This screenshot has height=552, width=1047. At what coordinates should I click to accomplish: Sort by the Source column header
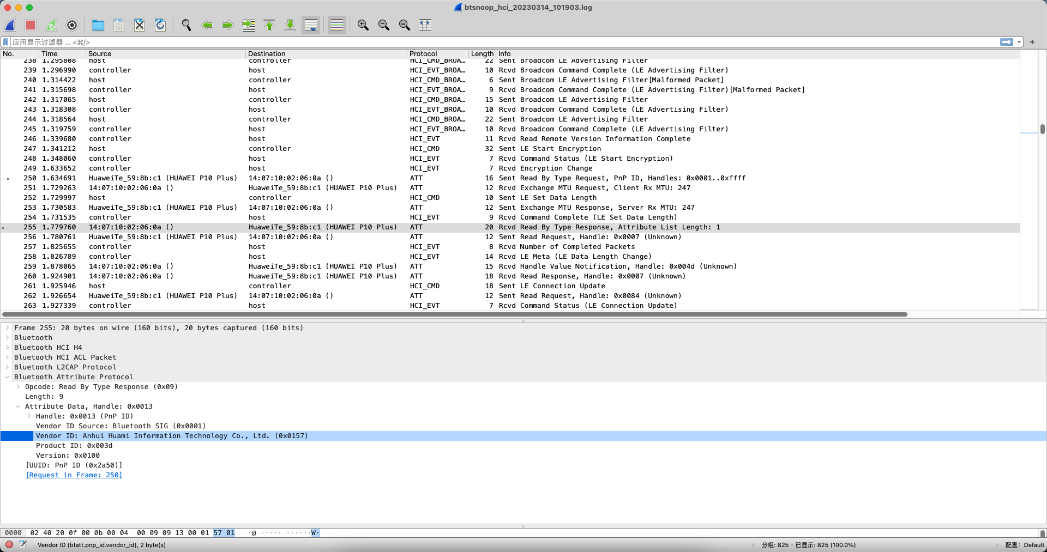(x=166, y=53)
